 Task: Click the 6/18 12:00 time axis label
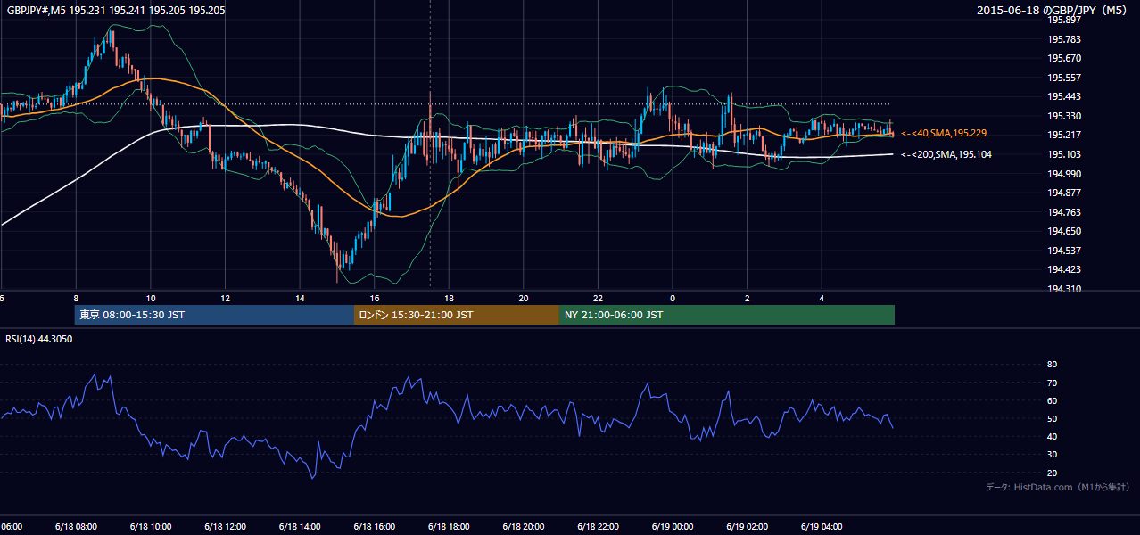[224, 526]
